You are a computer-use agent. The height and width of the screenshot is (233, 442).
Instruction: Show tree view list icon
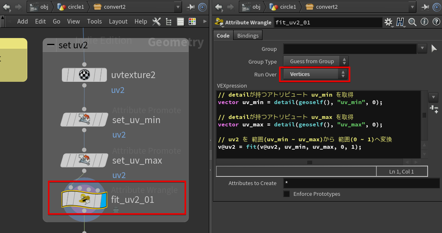click(x=168, y=22)
